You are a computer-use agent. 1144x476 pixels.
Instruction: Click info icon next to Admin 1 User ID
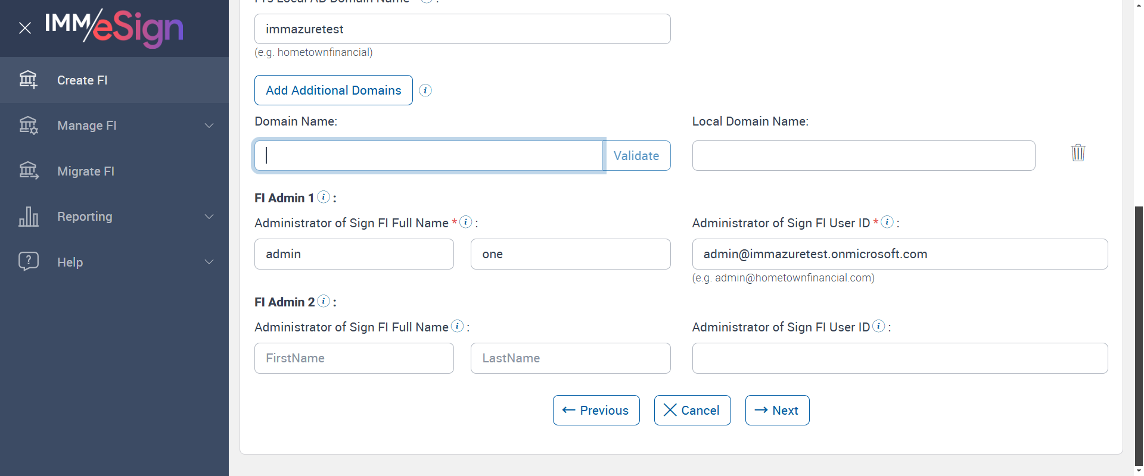(887, 222)
